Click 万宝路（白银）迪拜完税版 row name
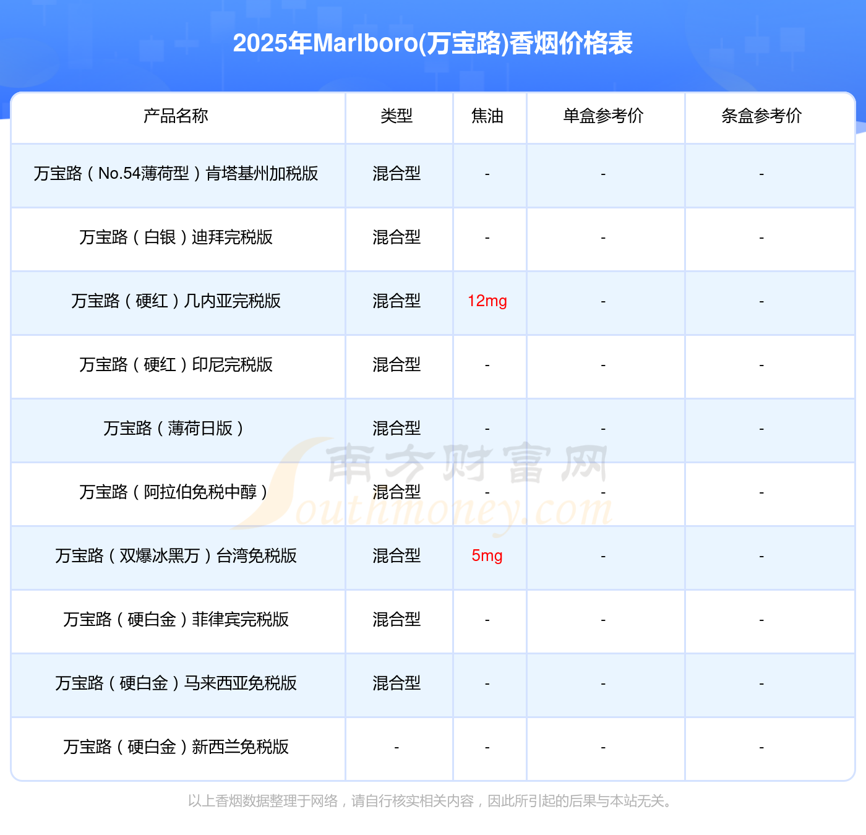Screen dimensions: 866x835 click(x=176, y=237)
